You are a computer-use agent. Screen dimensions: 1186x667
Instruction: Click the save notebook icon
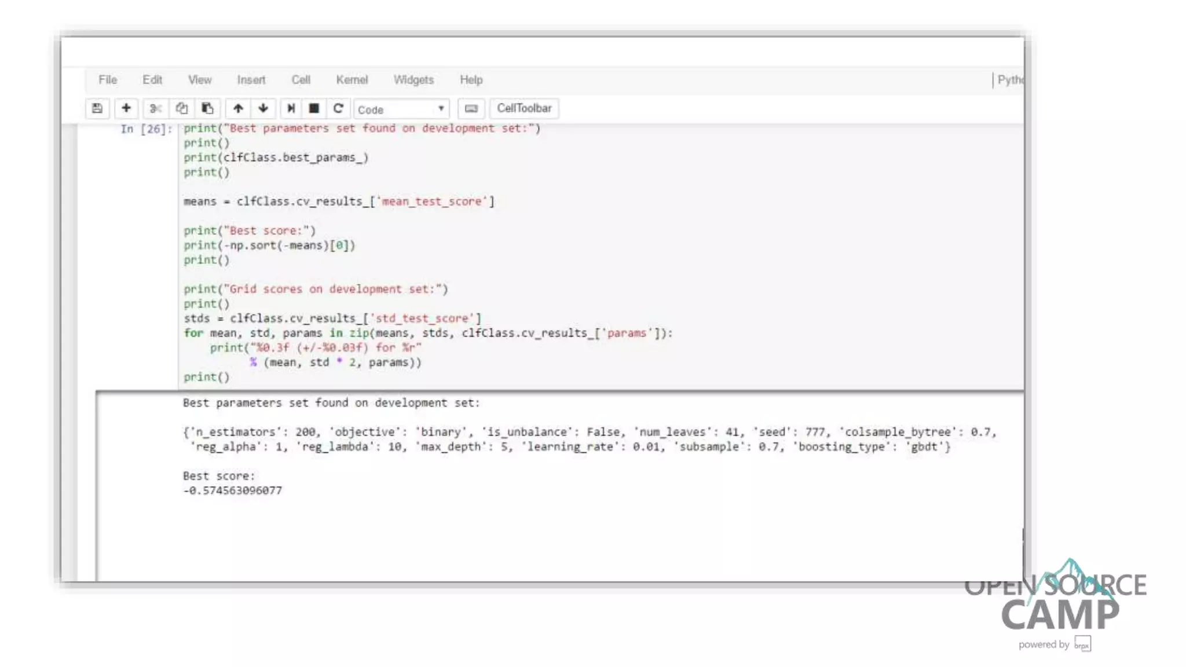(x=97, y=108)
